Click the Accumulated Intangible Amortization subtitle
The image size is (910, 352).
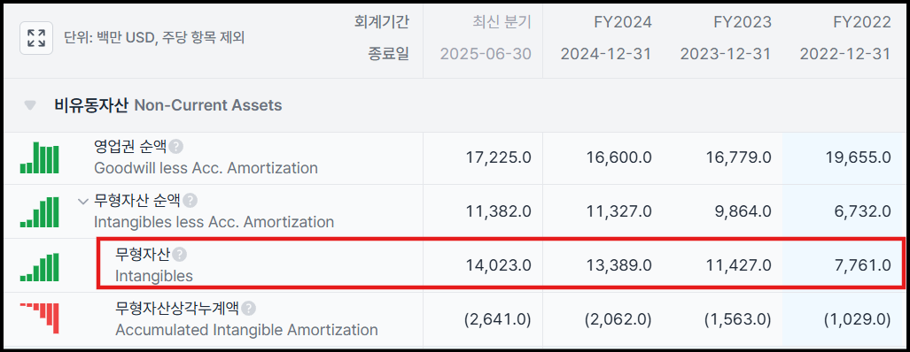tap(246, 330)
